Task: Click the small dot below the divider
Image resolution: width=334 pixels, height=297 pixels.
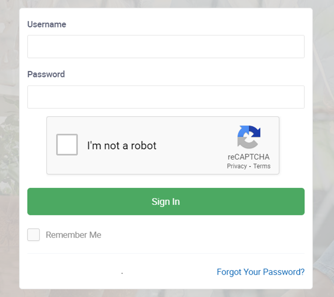Action: click(x=122, y=273)
